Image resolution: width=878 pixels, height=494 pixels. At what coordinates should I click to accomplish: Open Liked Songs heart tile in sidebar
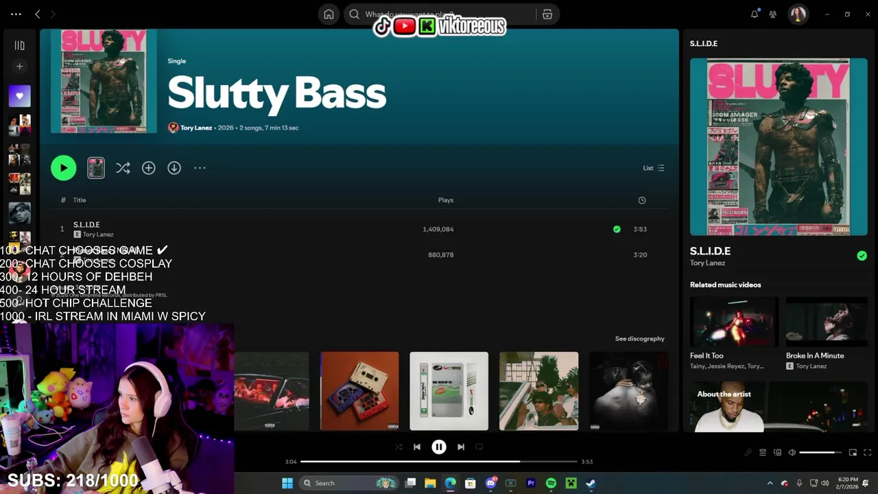click(19, 96)
